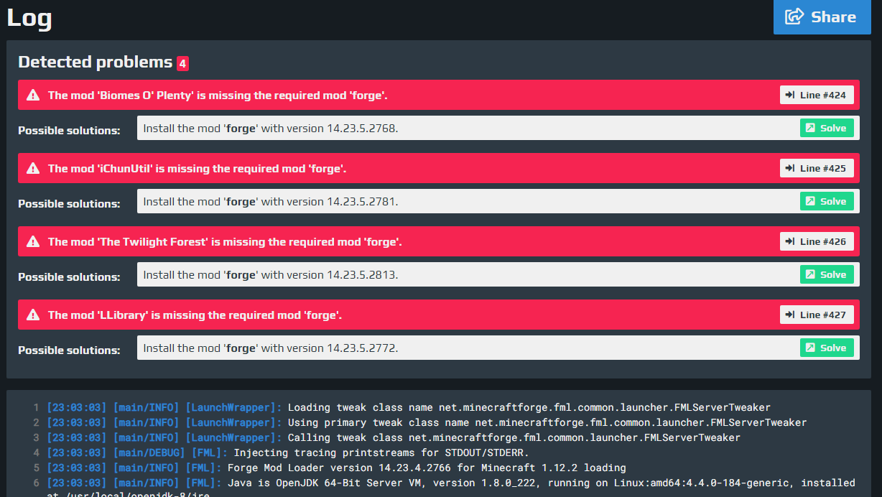Click error text 'Biomes O' Plenty' is missing forge
This screenshot has height=497, width=882.
(218, 95)
